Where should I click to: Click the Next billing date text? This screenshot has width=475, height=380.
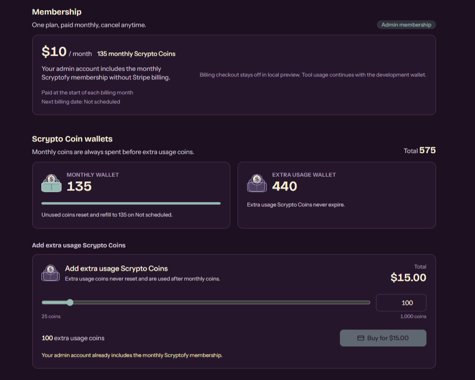[81, 102]
